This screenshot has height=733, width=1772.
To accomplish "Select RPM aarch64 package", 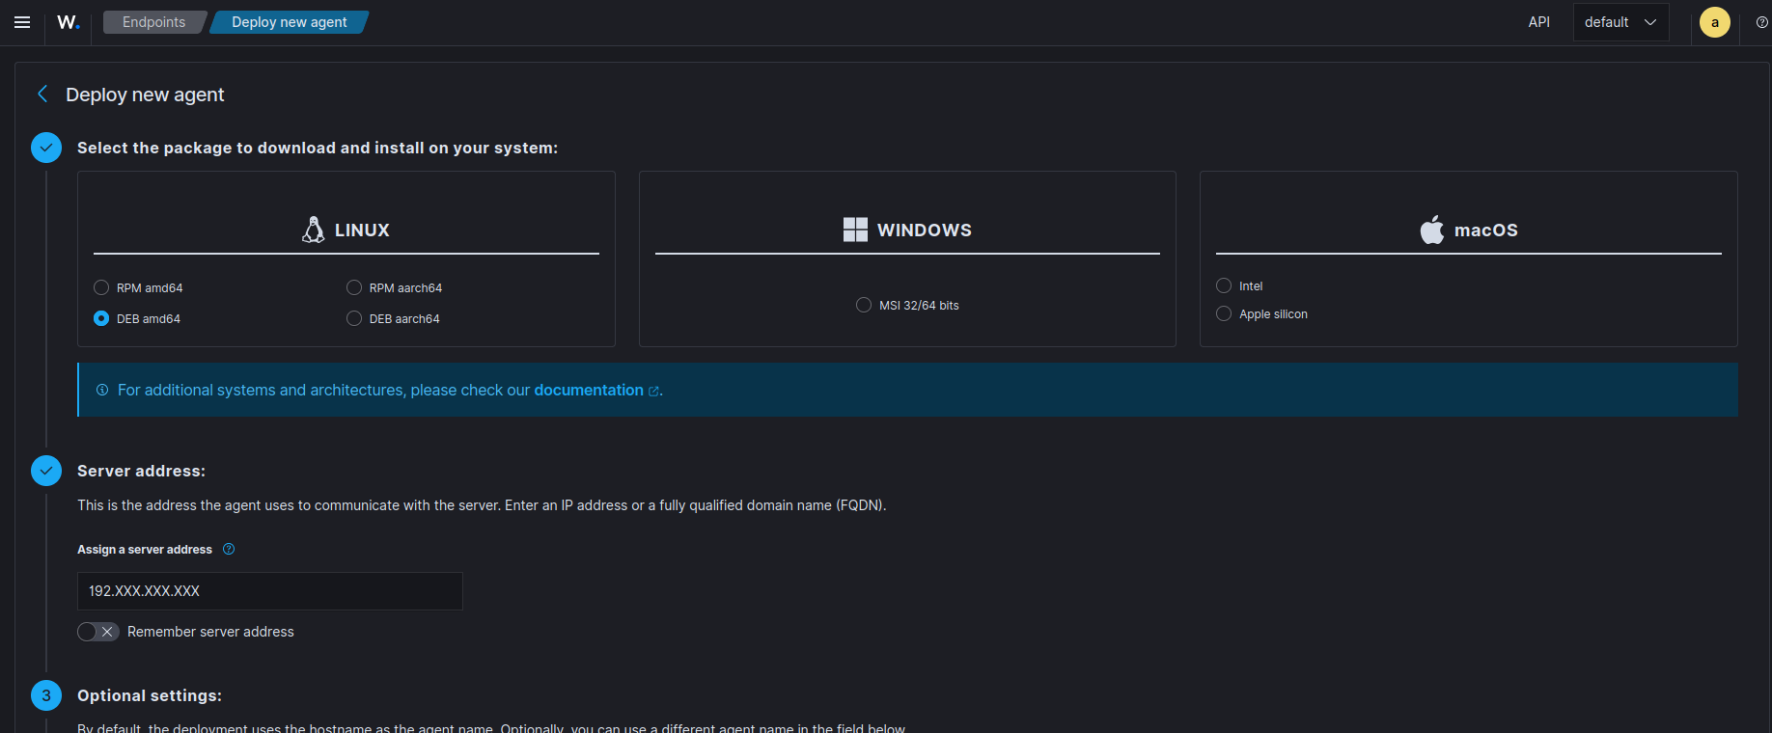I will [x=354, y=287].
